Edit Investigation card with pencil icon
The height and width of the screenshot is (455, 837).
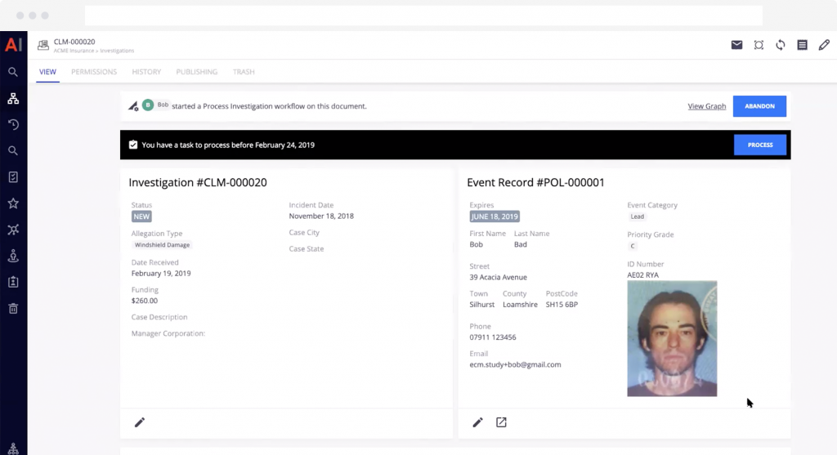tap(140, 422)
